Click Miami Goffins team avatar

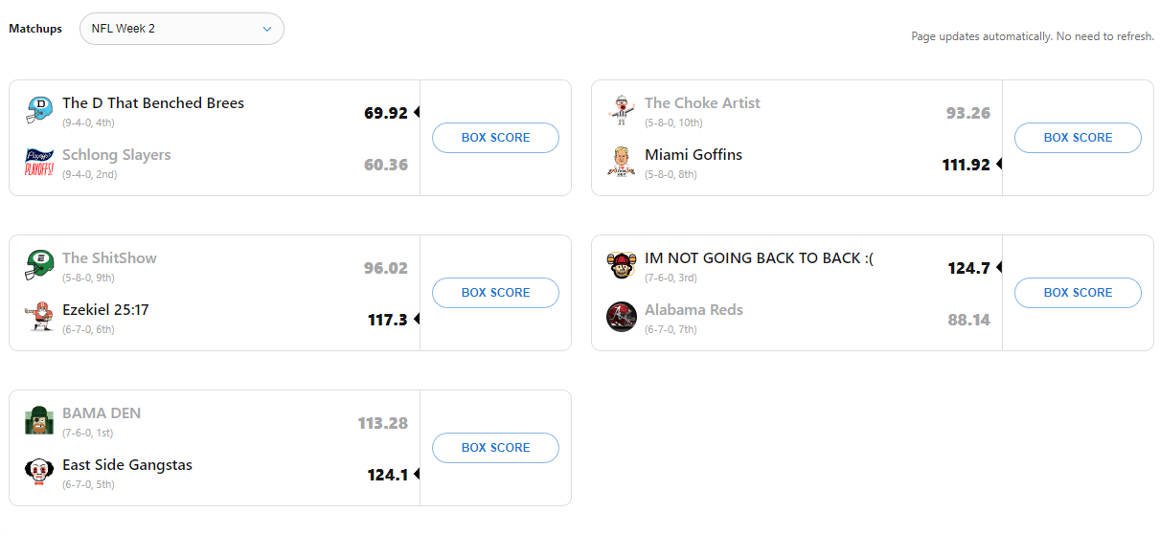pyautogui.click(x=622, y=163)
